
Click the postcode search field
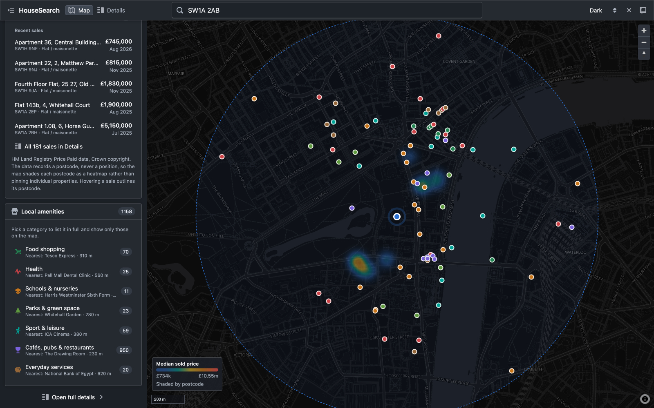tap(327, 10)
